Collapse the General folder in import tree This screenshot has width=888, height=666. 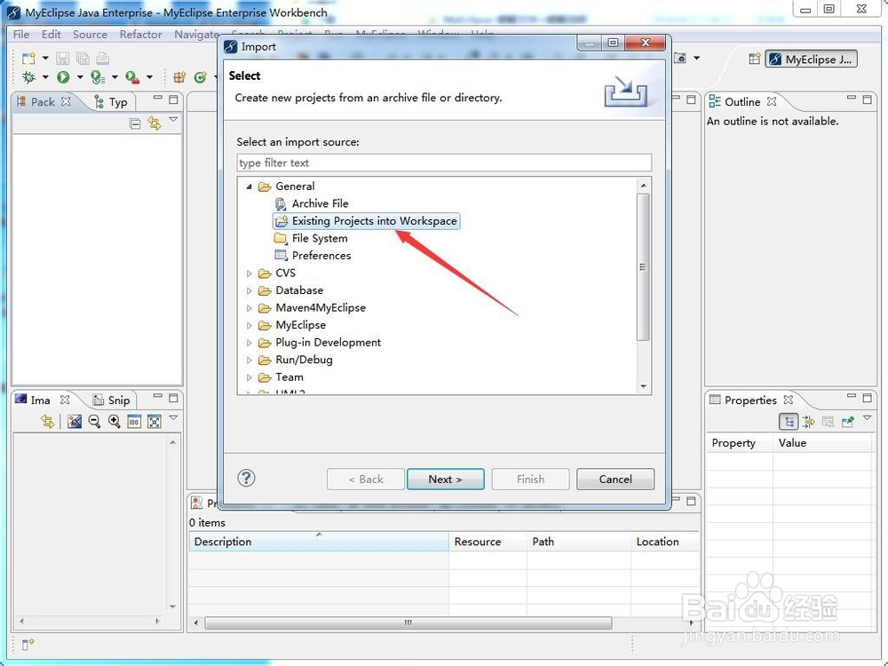(x=249, y=186)
